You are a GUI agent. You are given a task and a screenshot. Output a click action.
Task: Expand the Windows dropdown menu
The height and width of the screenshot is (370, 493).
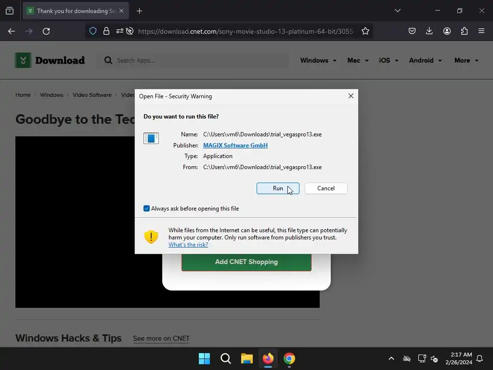pyautogui.click(x=318, y=60)
